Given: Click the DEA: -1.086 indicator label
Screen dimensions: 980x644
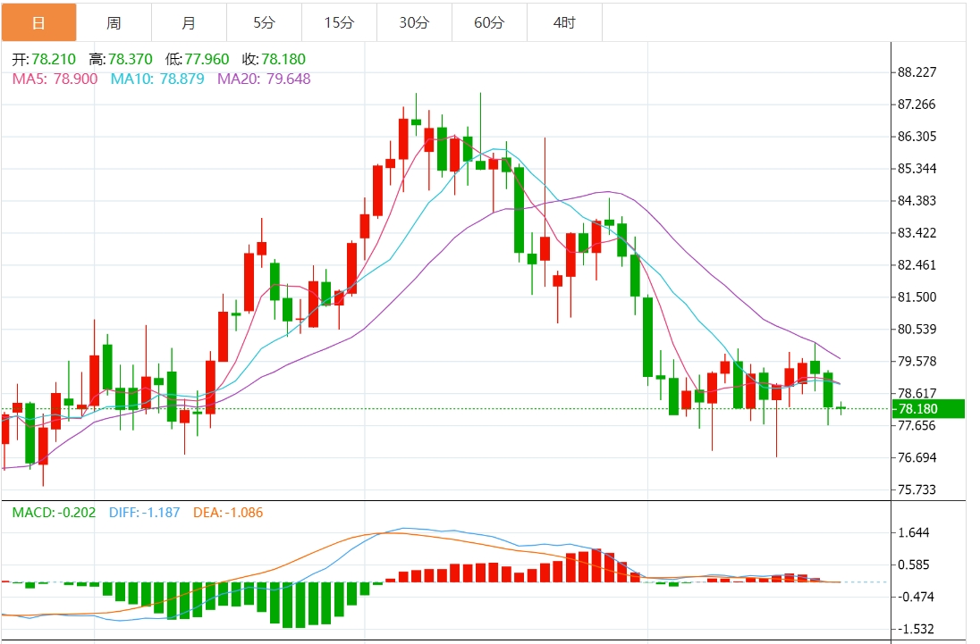Looking at the screenshot, I should tap(228, 513).
